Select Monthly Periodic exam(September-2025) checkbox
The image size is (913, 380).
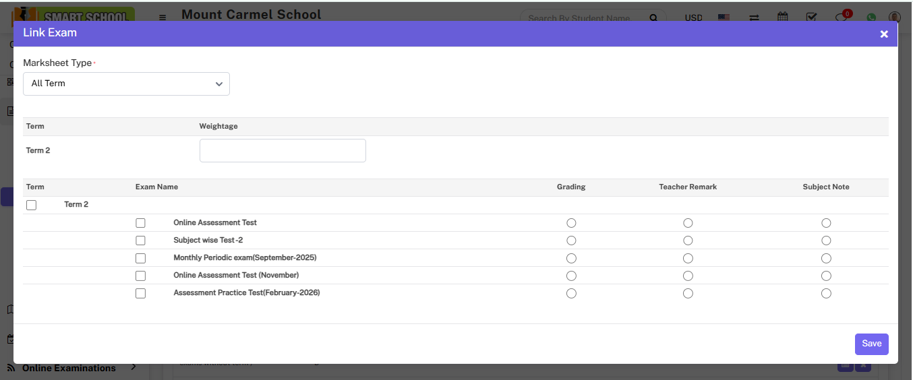pos(140,258)
